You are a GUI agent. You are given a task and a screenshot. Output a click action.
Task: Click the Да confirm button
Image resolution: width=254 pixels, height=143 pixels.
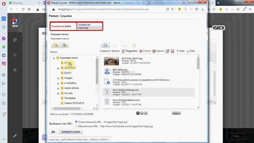click(53, 131)
